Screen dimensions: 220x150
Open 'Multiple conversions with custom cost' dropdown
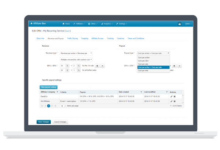click(x=76, y=60)
